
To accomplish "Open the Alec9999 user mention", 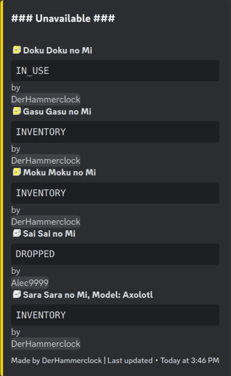I will pos(30,283).
